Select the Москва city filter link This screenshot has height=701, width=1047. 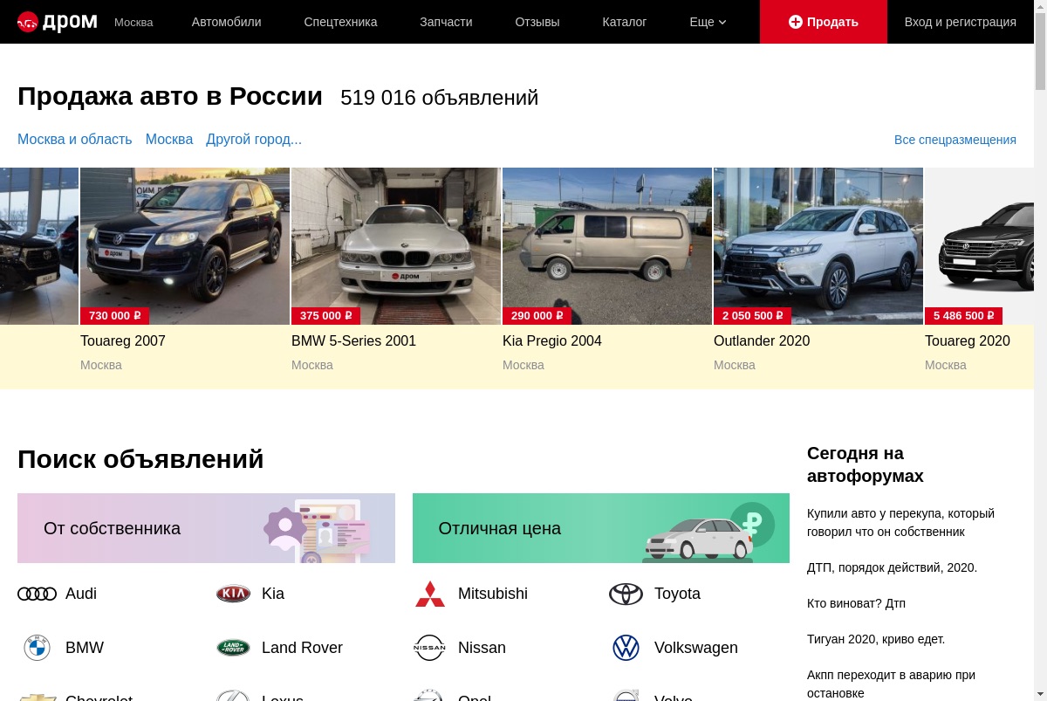click(169, 139)
